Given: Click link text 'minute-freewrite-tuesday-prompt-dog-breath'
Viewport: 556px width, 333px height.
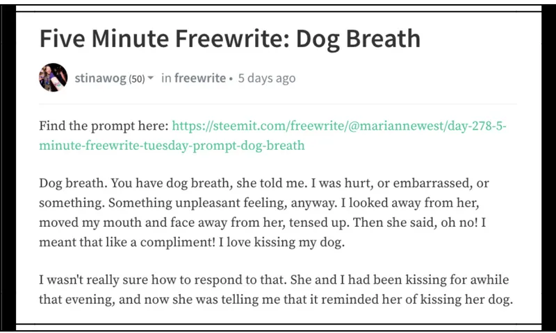Looking at the screenshot, I should pos(172,146).
